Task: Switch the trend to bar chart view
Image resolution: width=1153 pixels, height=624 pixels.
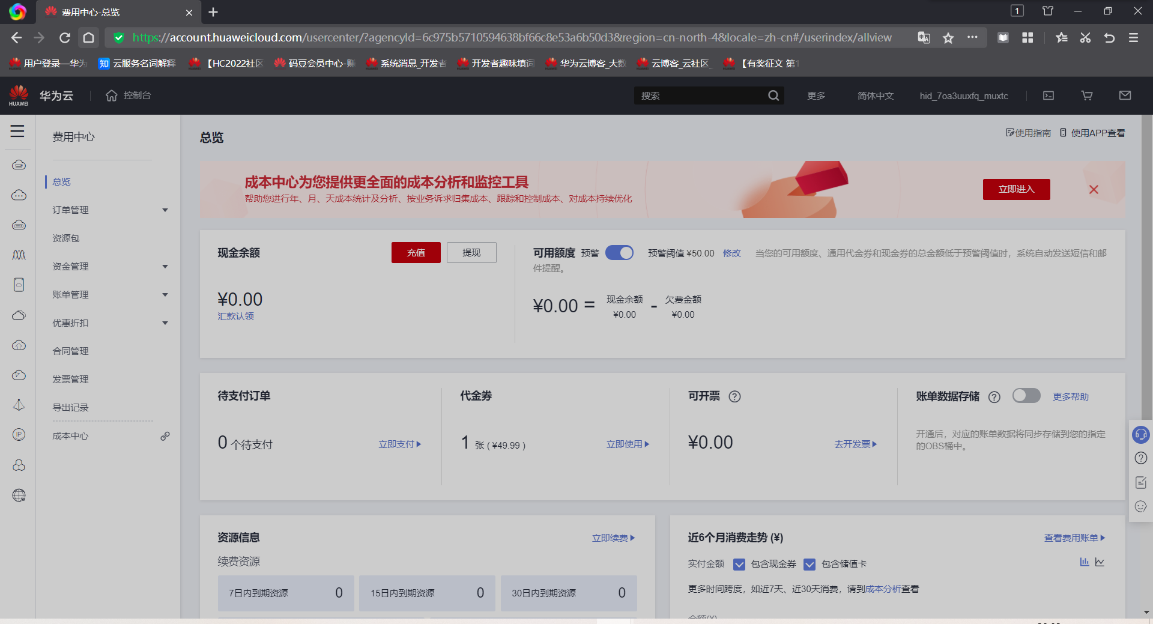Action: [1085, 562]
